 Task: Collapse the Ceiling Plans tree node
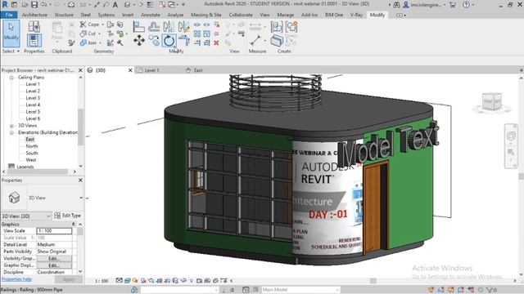pos(11,78)
